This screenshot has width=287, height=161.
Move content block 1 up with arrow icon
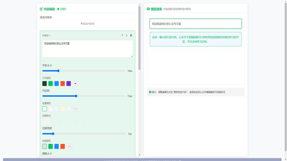tap(122, 35)
